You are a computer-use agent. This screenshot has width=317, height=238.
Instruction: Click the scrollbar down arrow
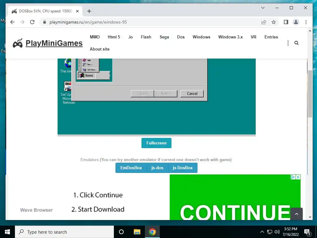click(310, 217)
